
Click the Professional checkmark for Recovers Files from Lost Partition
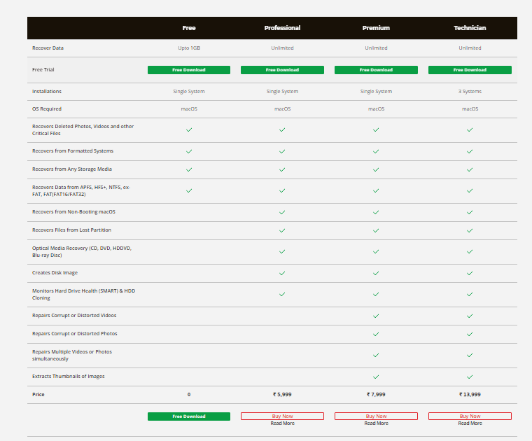(282, 231)
